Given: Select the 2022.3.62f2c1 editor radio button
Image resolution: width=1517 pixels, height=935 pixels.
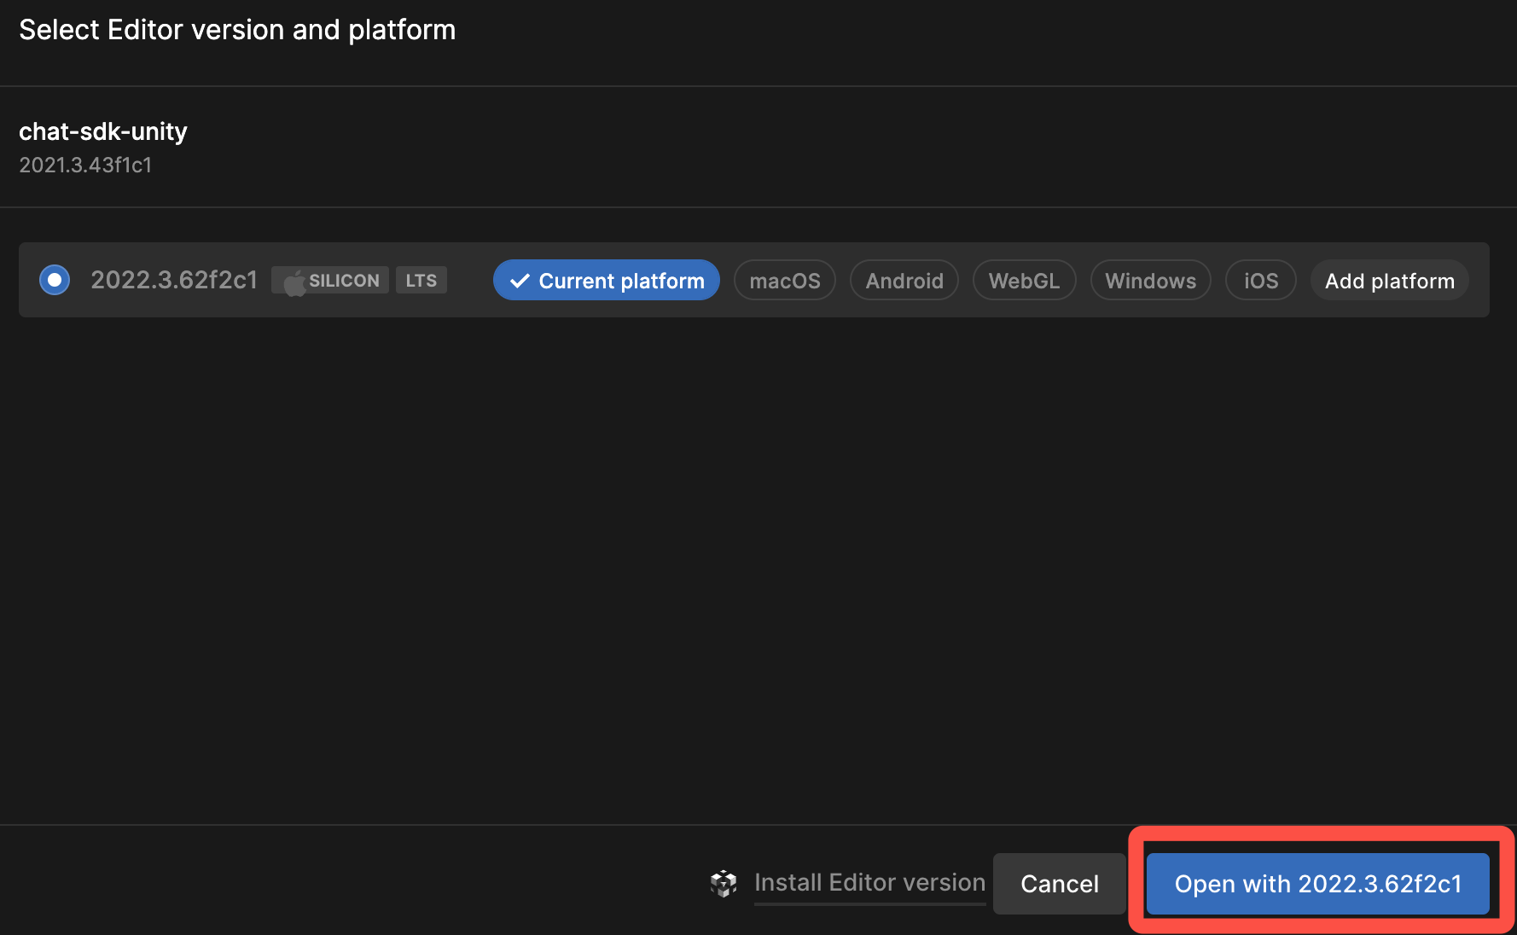Looking at the screenshot, I should click(x=55, y=280).
